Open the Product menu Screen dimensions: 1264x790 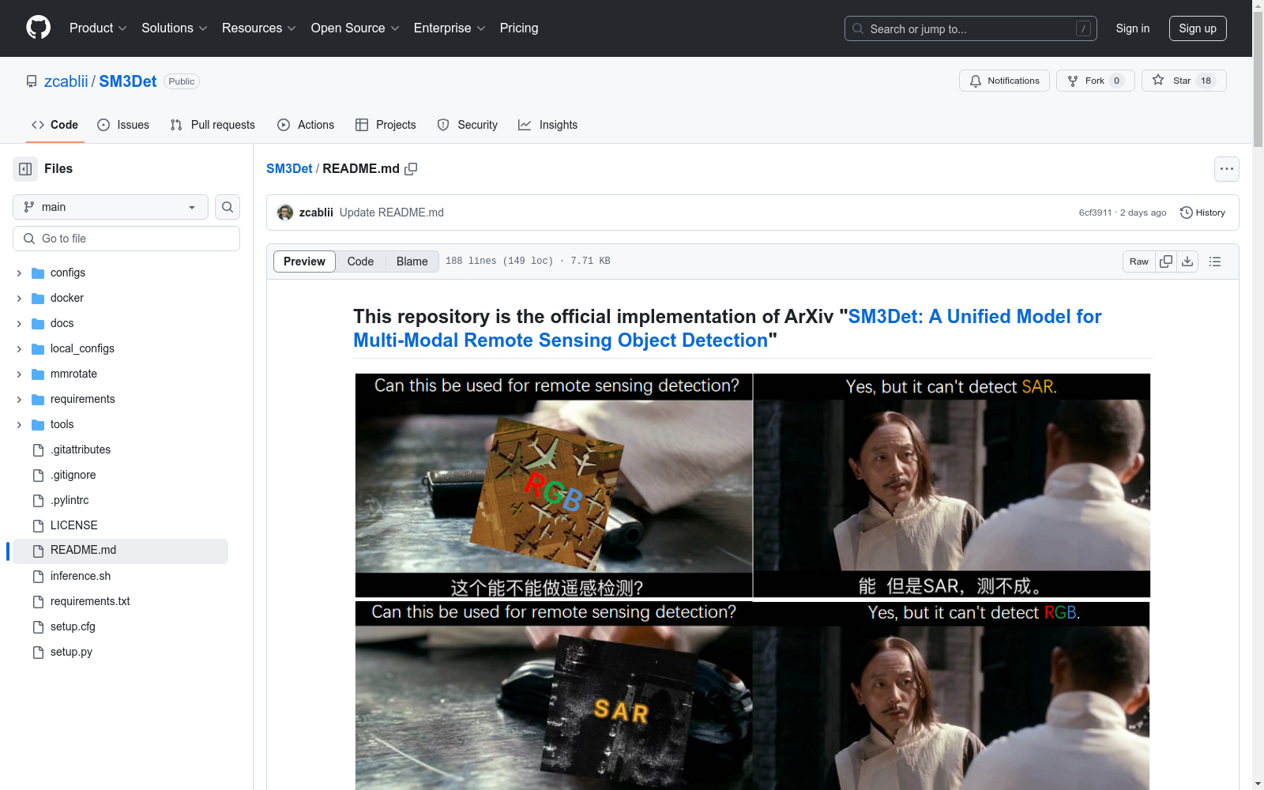(97, 28)
